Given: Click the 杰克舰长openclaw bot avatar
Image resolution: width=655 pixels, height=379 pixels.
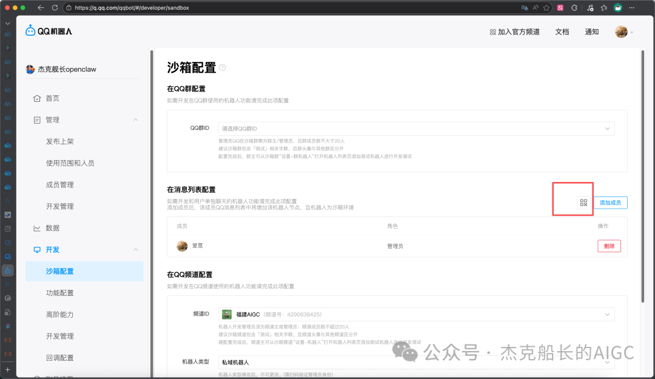Looking at the screenshot, I should pyautogui.click(x=30, y=69).
